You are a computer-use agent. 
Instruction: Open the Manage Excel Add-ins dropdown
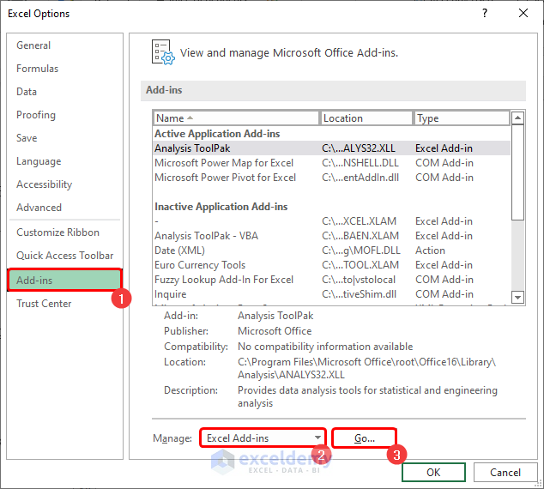pos(263,438)
